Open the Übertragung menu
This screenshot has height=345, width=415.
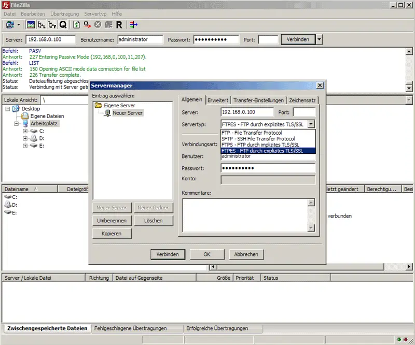coord(64,14)
